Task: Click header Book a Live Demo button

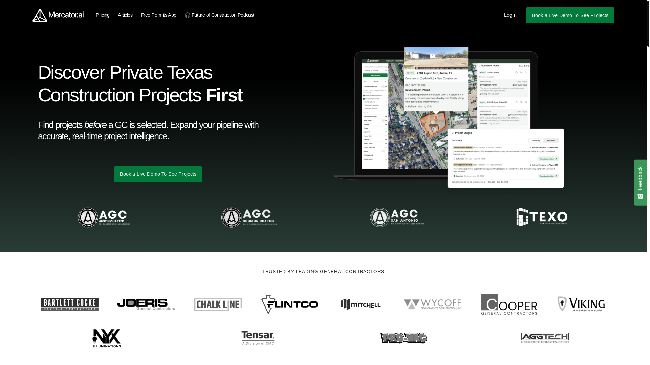Action: point(570,15)
